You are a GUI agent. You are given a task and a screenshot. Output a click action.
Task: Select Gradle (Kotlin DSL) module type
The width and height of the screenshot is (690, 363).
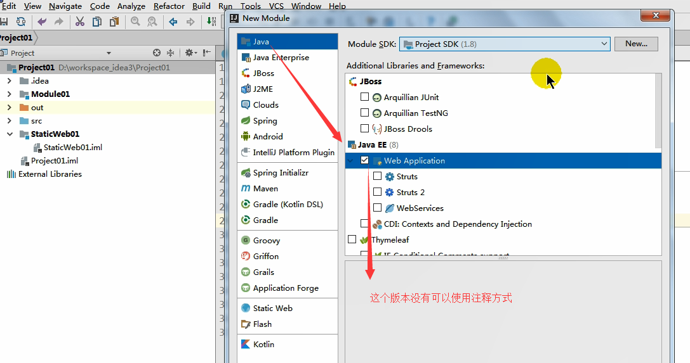click(288, 205)
